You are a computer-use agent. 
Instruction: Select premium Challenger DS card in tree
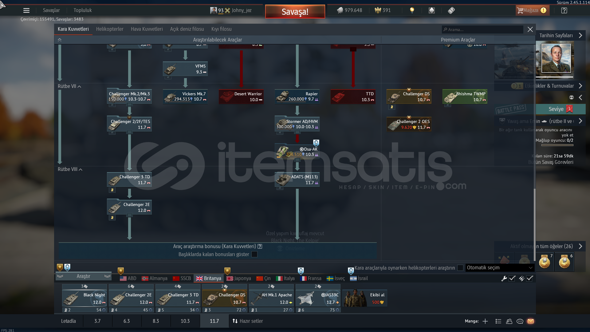point(409,97)
